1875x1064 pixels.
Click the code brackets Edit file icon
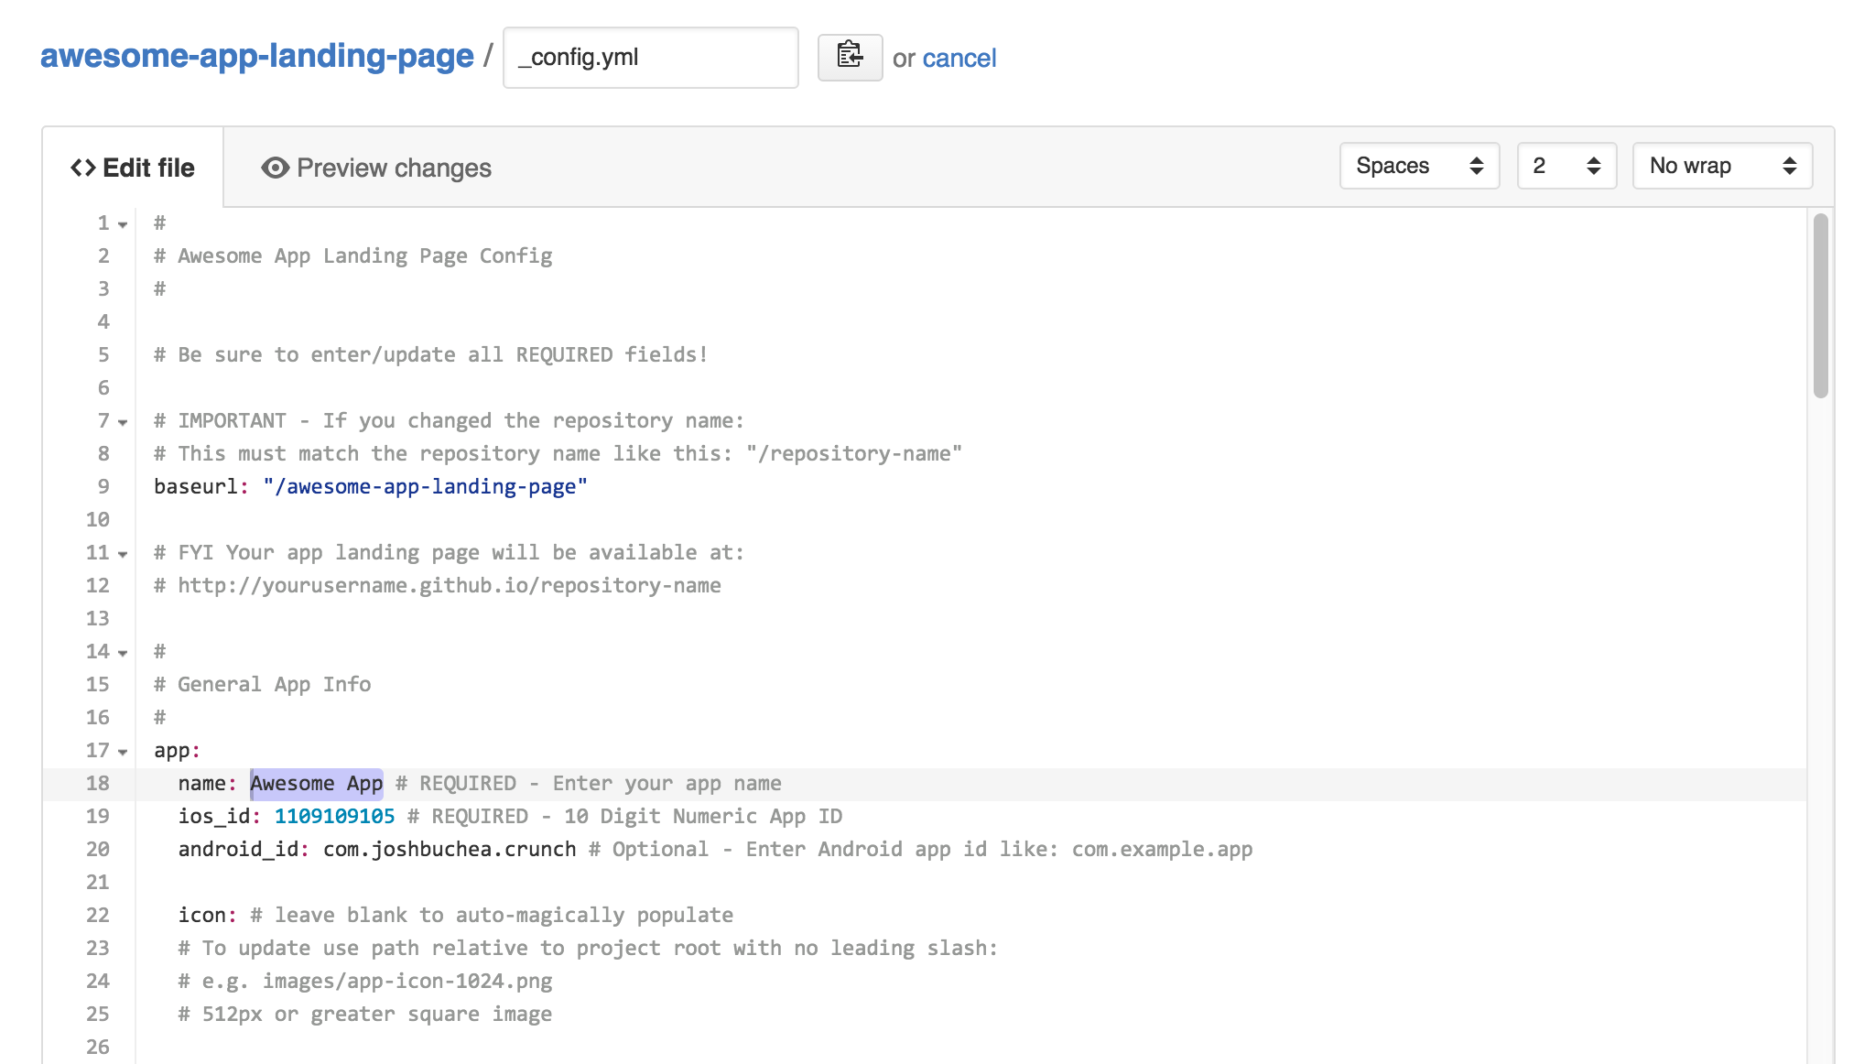tap(83, 168)
